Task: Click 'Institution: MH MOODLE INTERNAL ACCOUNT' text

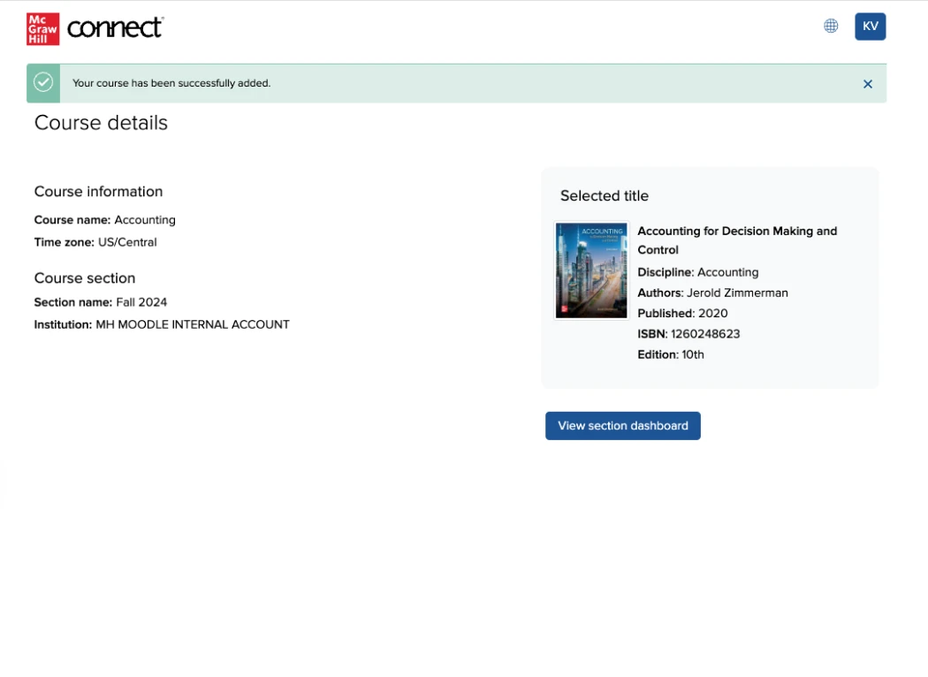Action: 162,324
